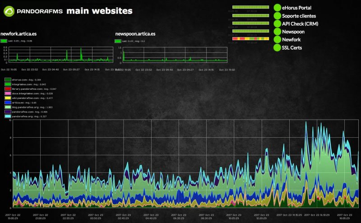
Task: Open the eHorus Portal label link
Action: point(296,8)
